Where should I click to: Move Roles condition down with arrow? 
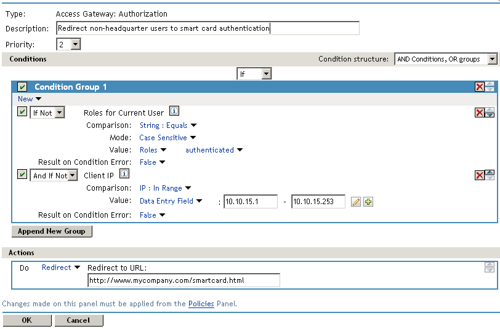pyautogui.click(x=490, y=115)
